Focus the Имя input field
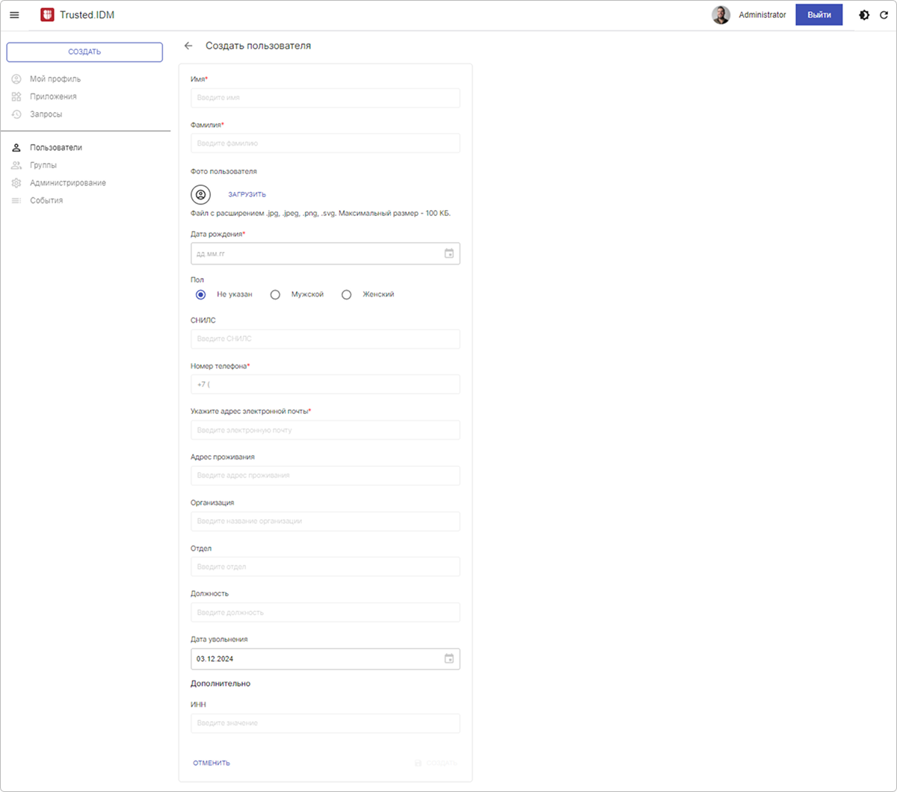 click(x=325, y=98)
